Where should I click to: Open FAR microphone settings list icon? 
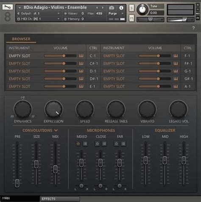pos(123,144)
